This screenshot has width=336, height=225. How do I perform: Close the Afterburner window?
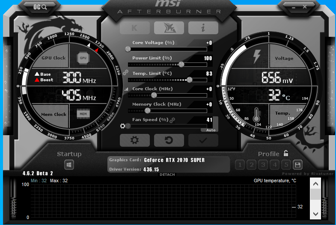304,7
